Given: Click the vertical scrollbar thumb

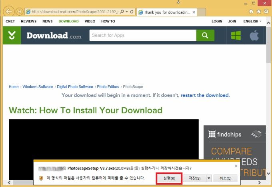Looking at the screenshot, I should 268,44.
